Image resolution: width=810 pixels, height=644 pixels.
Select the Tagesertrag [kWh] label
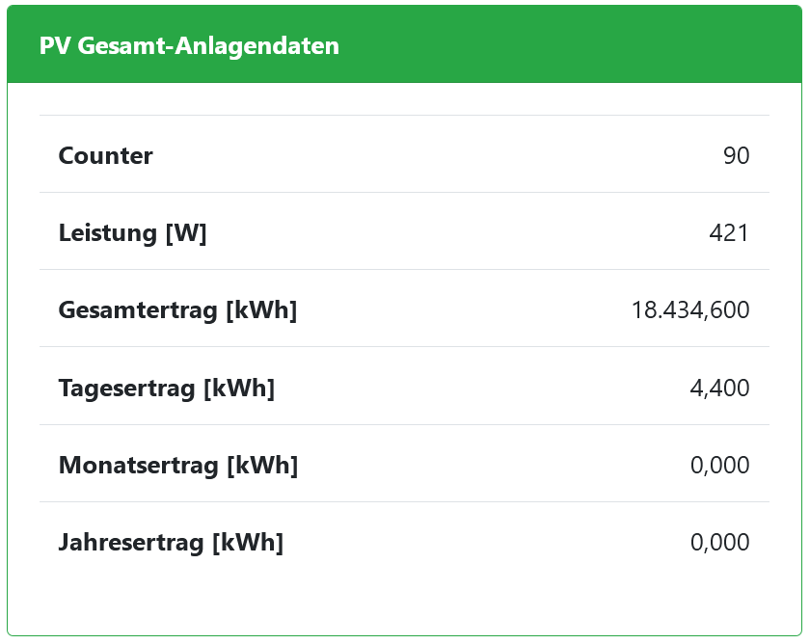[167, 388]
